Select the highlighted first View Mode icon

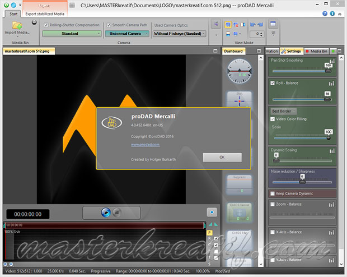coord(228,25)
